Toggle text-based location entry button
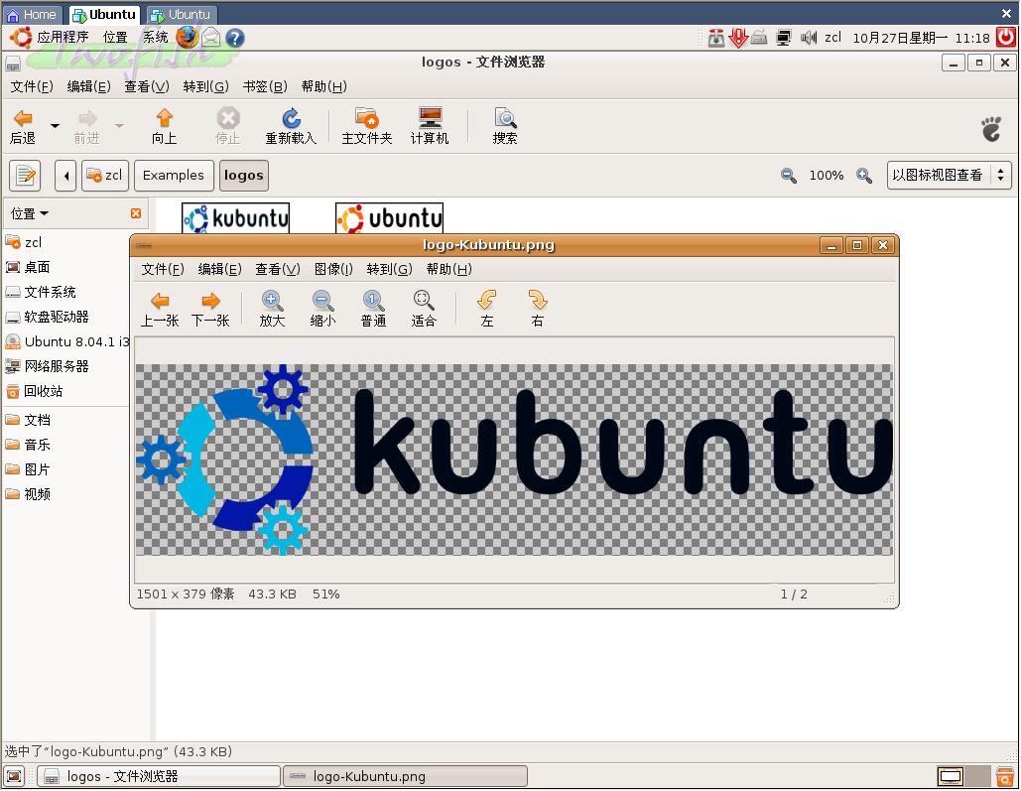The height and width of the screenshot is (791, 1021). point(26,176)
